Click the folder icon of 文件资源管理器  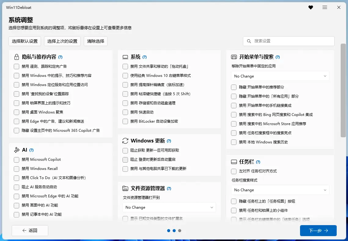(125, 189)
